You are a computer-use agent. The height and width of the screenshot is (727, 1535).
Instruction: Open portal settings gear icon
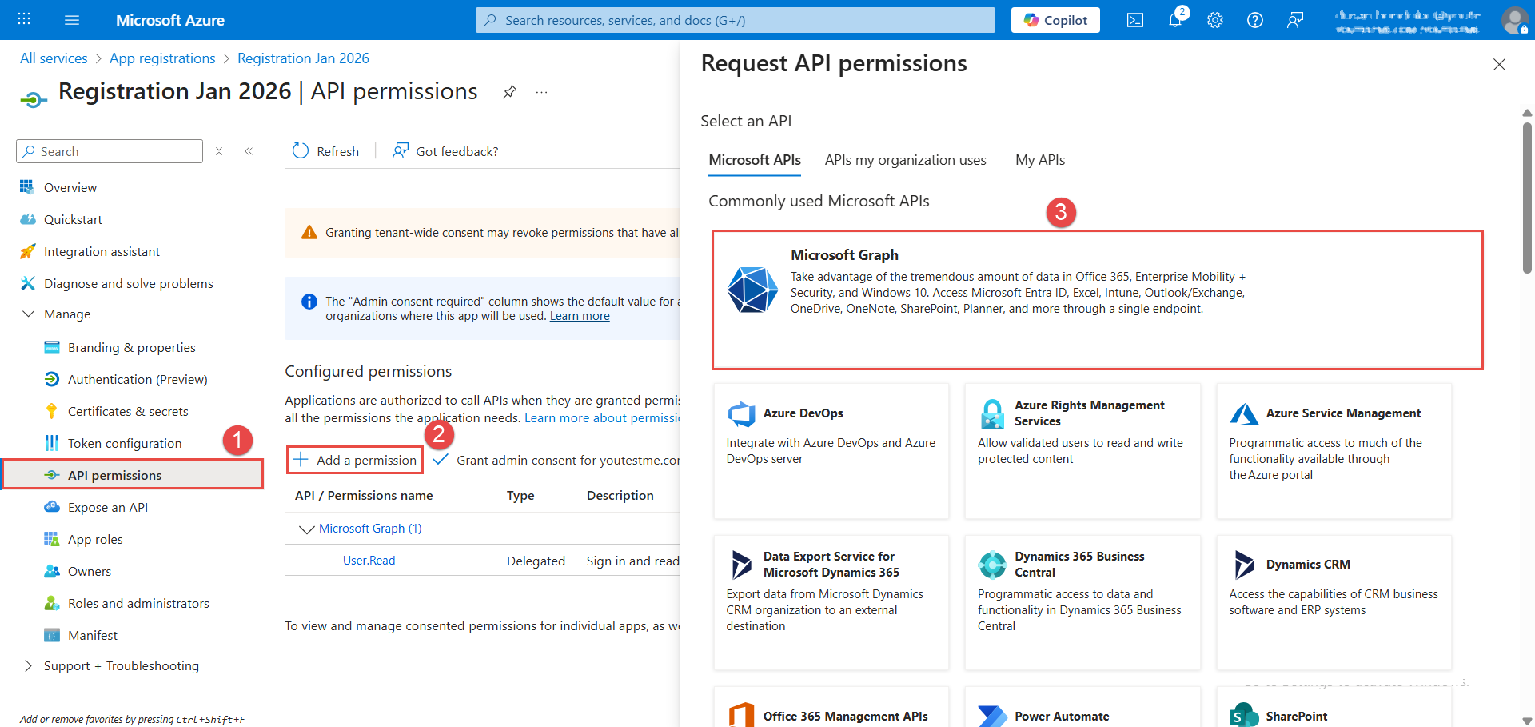coord(1215,20)
